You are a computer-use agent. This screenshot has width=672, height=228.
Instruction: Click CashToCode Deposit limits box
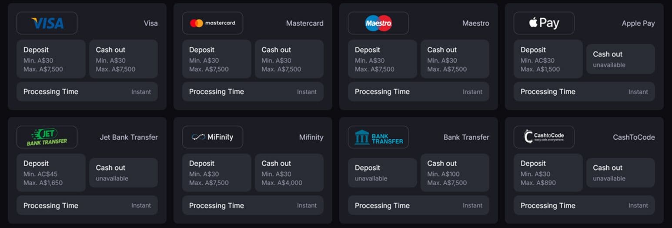tap(548, 173)
